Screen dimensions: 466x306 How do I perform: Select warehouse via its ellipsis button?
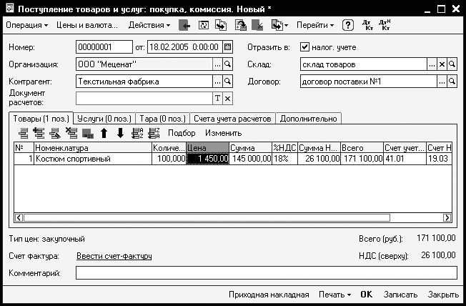coord(432,64)
